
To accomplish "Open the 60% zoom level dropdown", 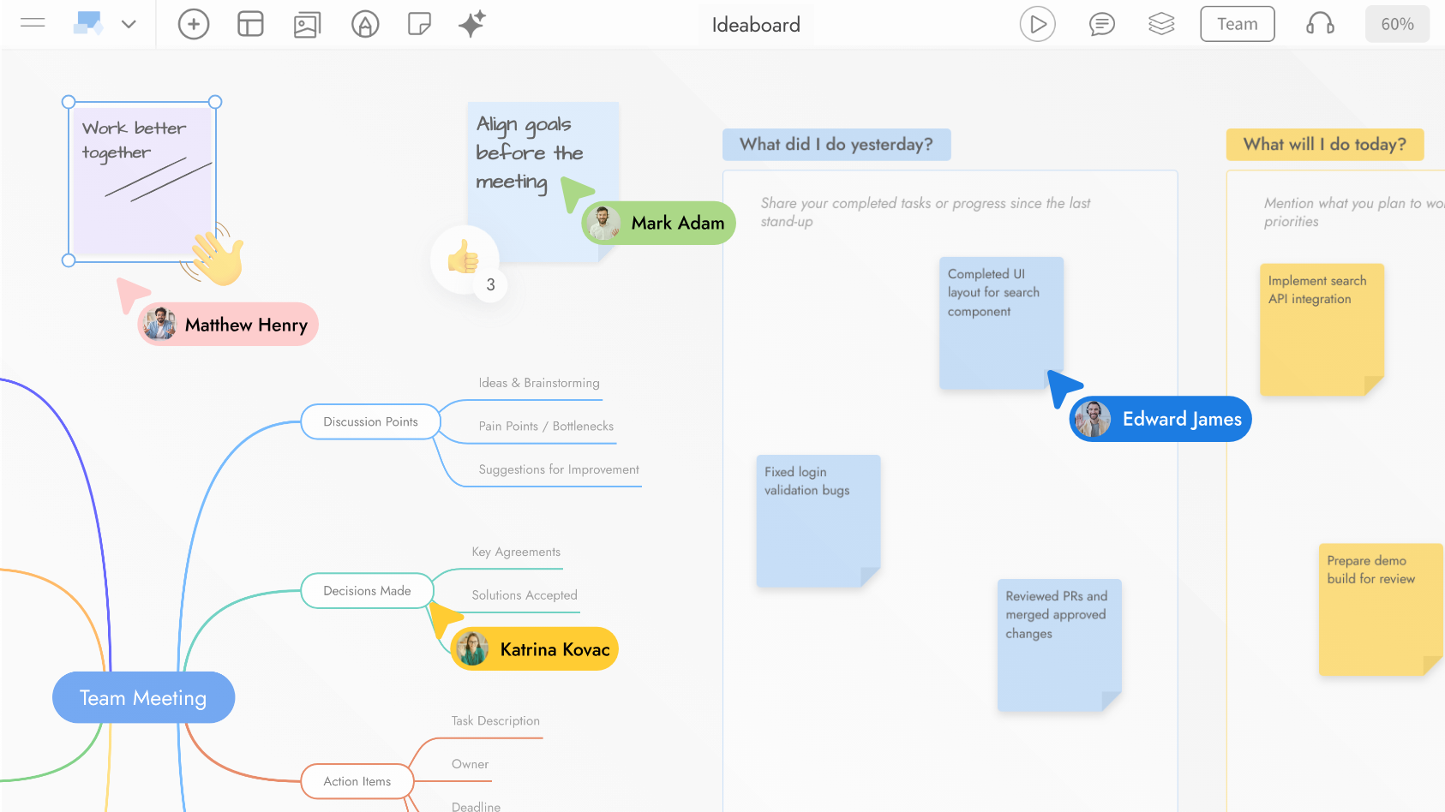I will pos(1397,24).
